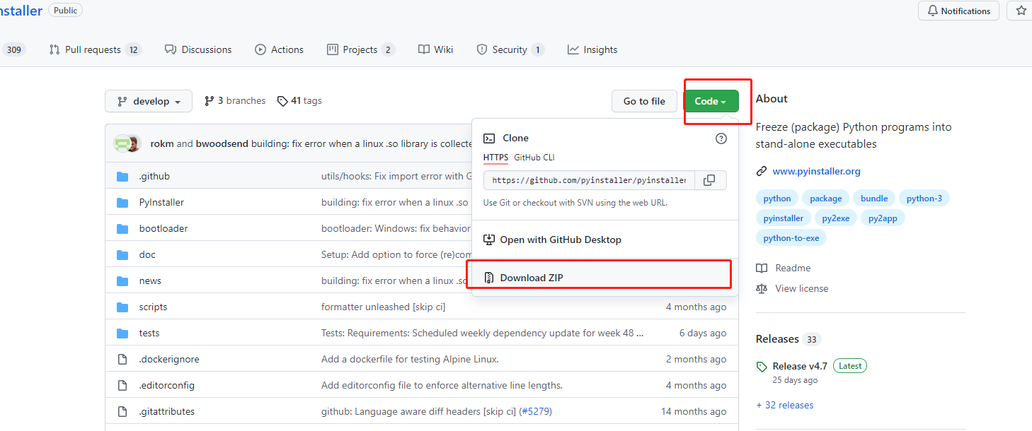Open the scripts folder
1032x431 pixels.
(153, 307)
